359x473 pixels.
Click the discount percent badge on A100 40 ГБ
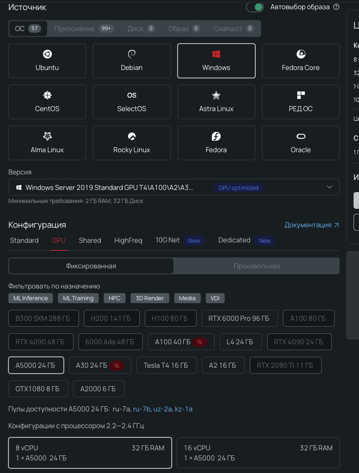(x=200, y=342)
